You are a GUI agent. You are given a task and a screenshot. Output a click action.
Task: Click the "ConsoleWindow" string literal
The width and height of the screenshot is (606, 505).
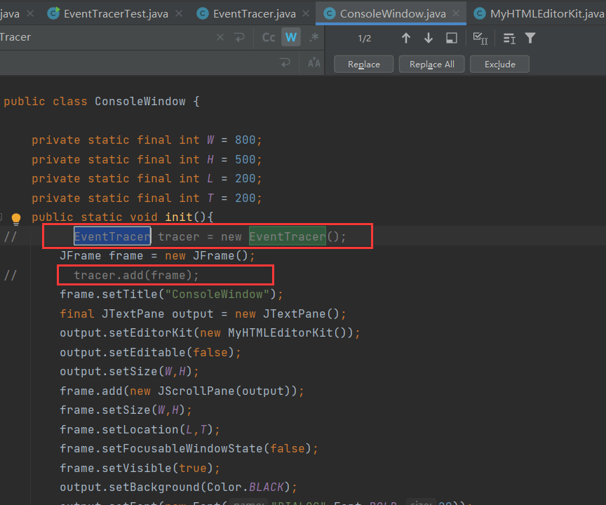pyautogui.click(x=217, y=294)
